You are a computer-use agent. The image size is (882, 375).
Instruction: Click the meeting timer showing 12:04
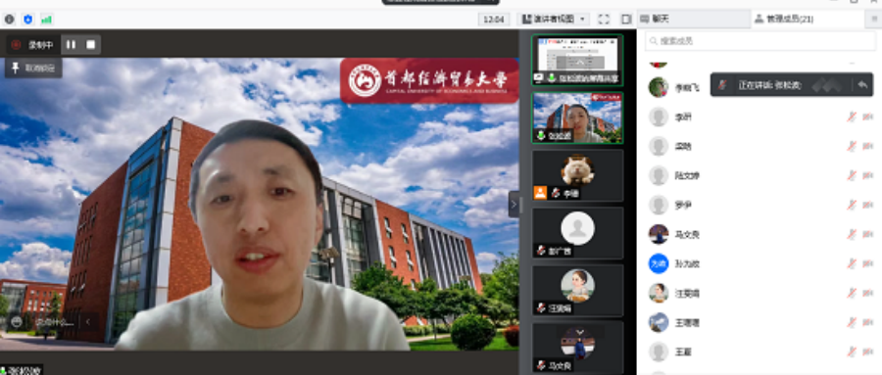[493, 20]
